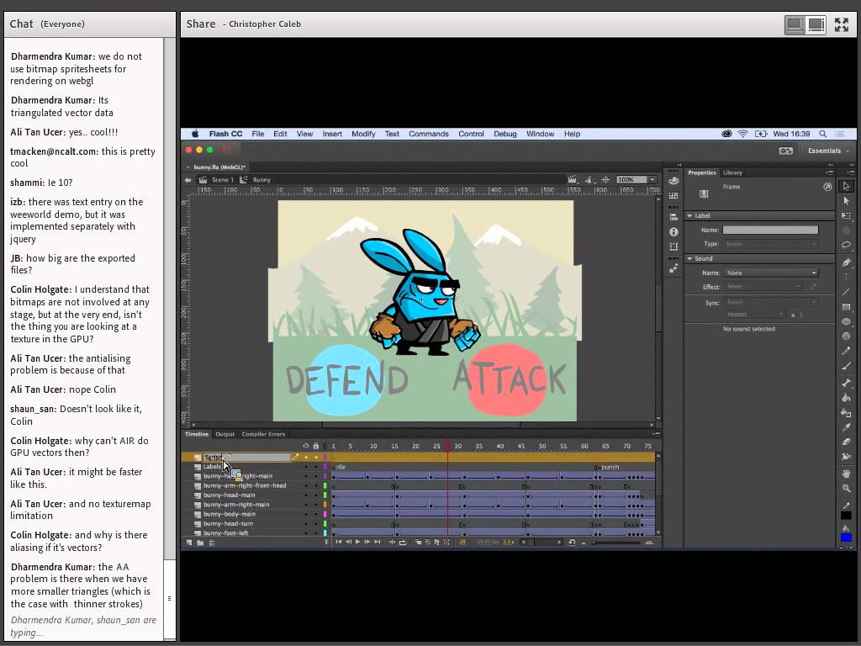Click the Wi-Fi status icon
The height and width of the screenshot is (646, 861).
click(742, 134)
